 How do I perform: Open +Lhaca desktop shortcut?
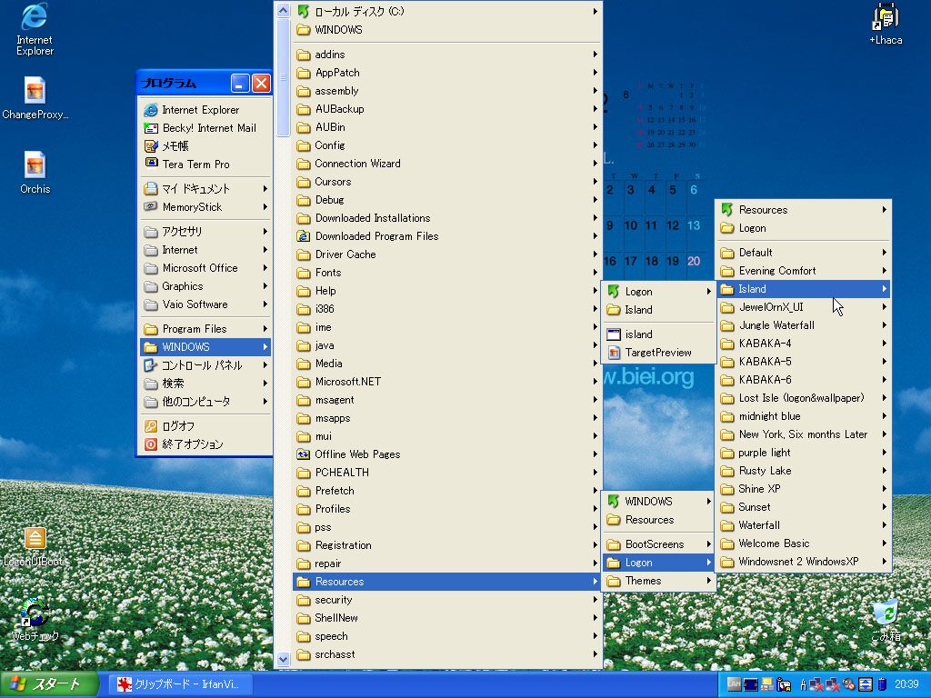[886, 24]
